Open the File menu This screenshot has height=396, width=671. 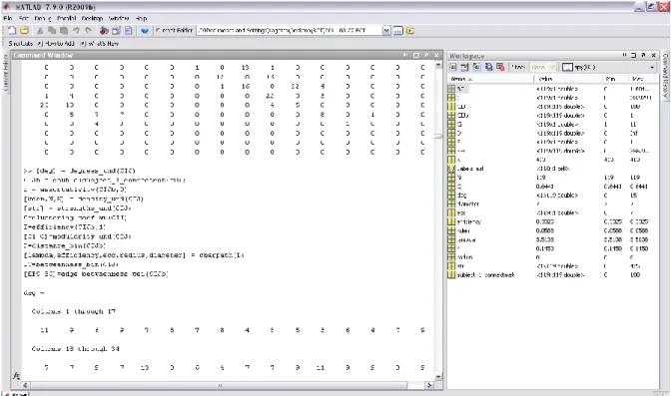[8, 18]
